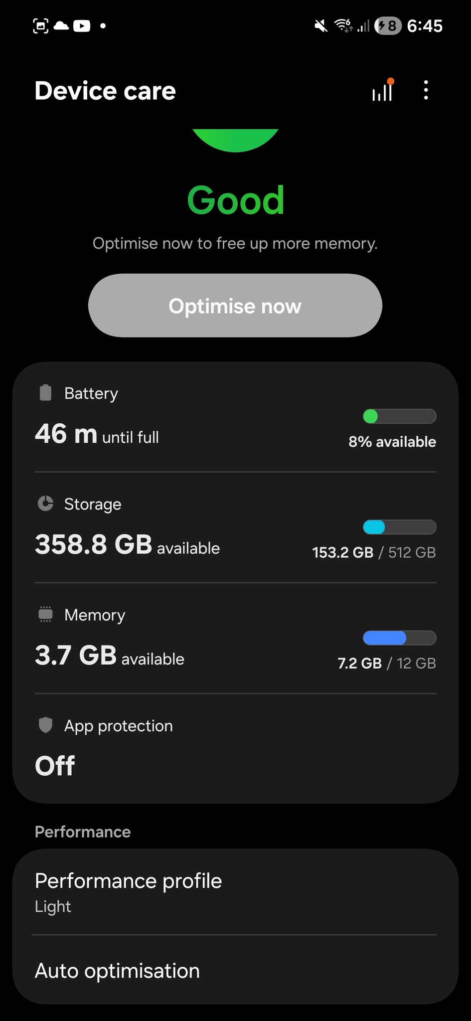The image size is (471, 1021).
Task: Tap the Storage pie chart icon
Action: pyautogui.click(x=45, y=504)
